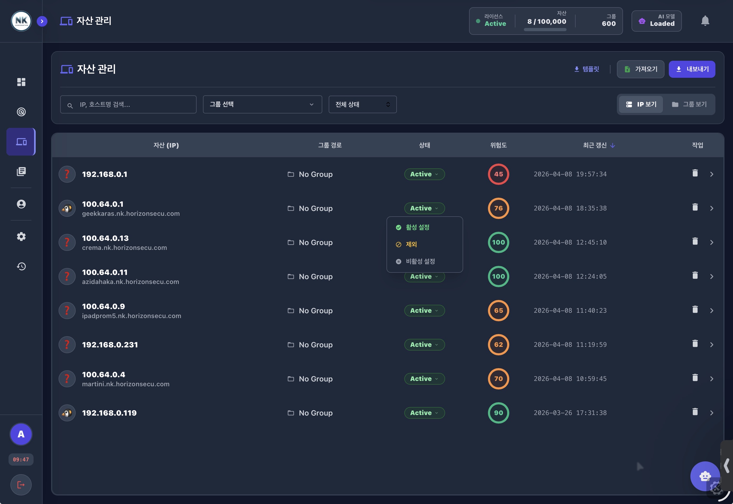
Task: Open settings gear in sidebar
Action: 21,237
